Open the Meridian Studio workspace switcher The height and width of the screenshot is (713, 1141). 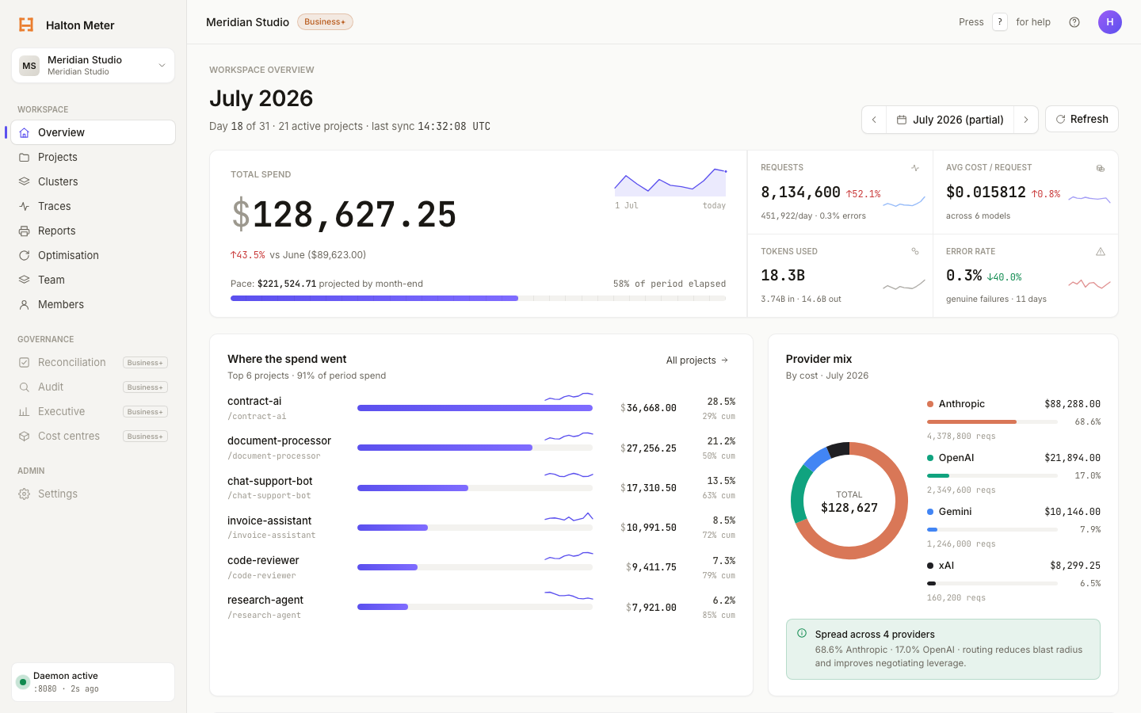tap(93, 66)
